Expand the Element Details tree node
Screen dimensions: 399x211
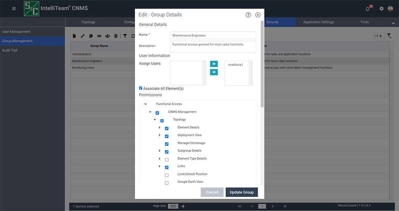click(x=160, y=127)
